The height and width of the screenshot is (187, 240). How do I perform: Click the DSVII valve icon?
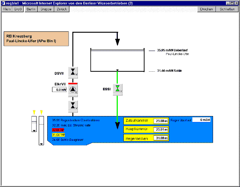[73, 72]
